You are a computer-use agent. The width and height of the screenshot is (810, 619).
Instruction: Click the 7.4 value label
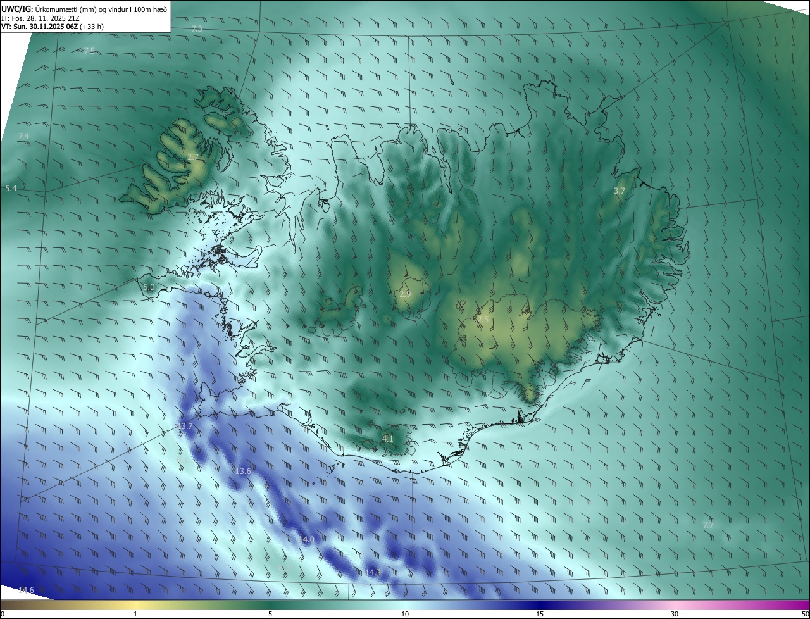point(23,137)
